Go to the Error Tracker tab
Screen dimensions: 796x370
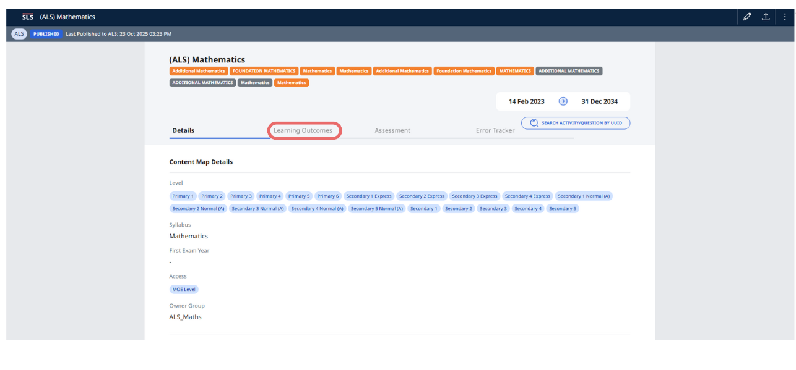(495, 130)
